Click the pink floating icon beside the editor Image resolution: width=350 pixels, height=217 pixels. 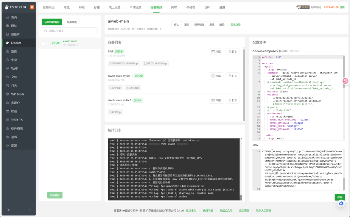[x=345, y=81]
